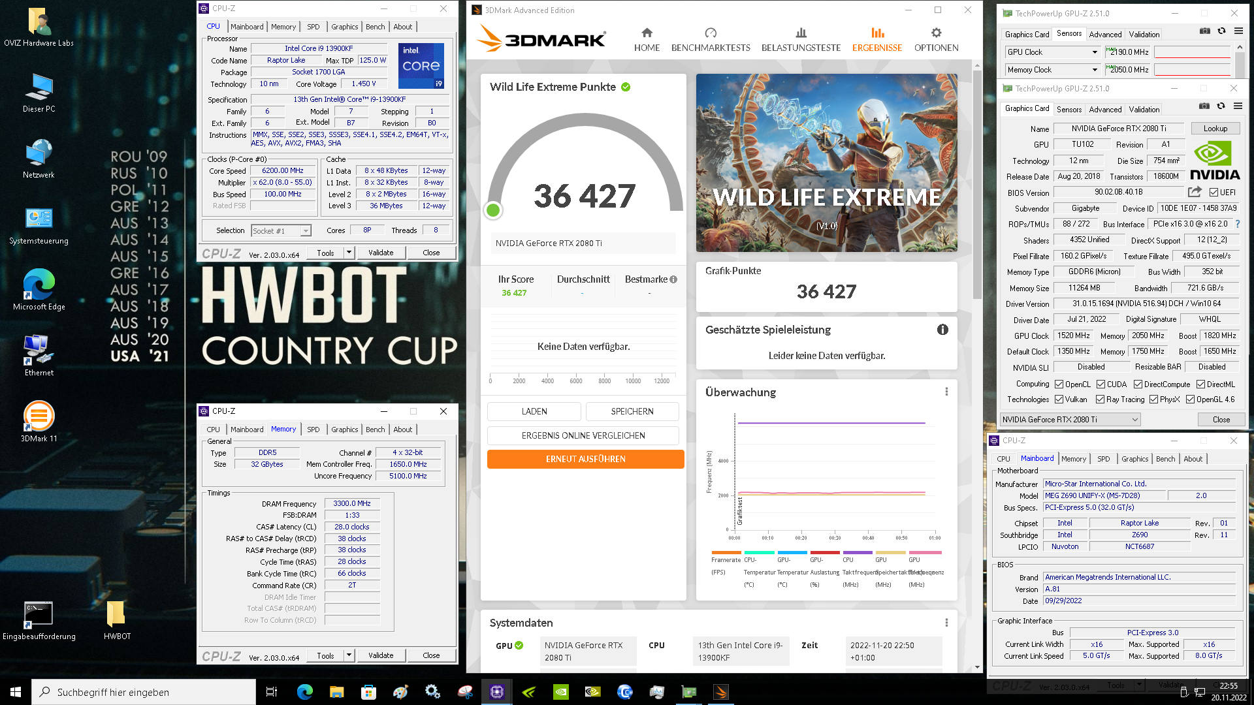1254x705 pixels.
Task: Toggle DirectML checkbox in GPU-Z
Action: [x=1200, y=384]
